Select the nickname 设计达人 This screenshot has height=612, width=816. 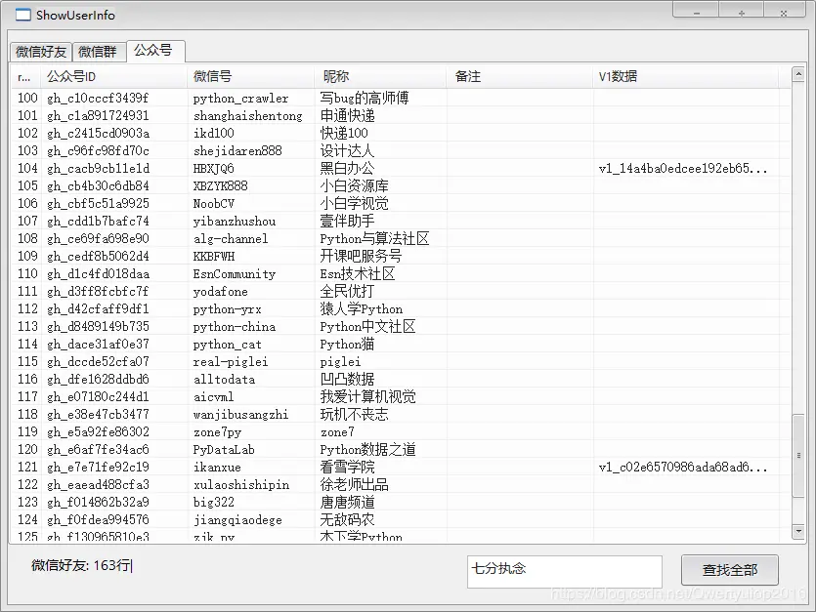pyautogui.click(x=347, y=150)
